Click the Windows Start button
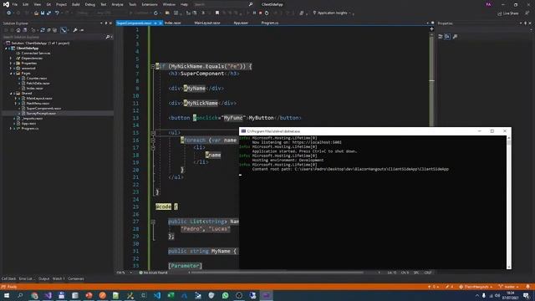535x301 pixels. [7, 295]
